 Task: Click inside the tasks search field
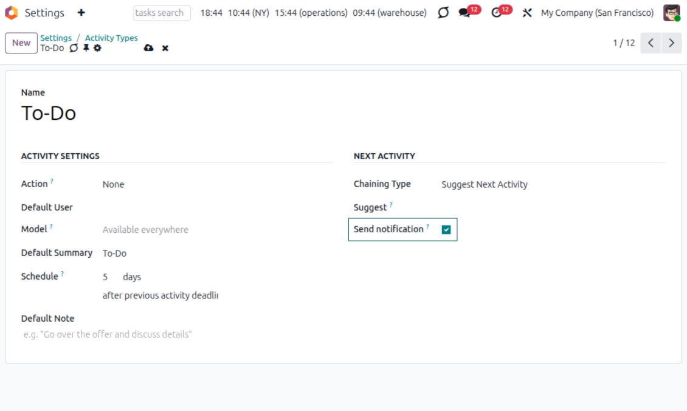pos(162,12)
